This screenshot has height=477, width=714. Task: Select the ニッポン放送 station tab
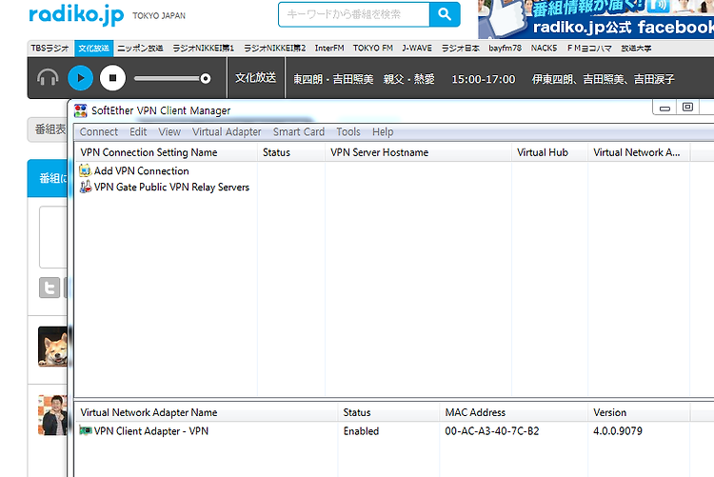pyautogui.click(x=140, y=49)
